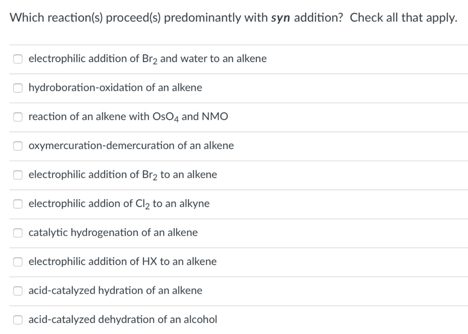Viewport: 468px width, 334px height.
Task: Check electrophilic addion of Cl2 to alkyne
Action: tap(17, 204)
